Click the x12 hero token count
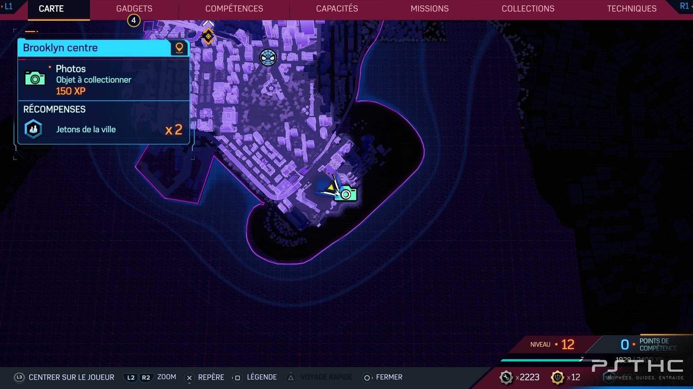Image resolution: width=693 pixels, height=389 pixels. 574,377
